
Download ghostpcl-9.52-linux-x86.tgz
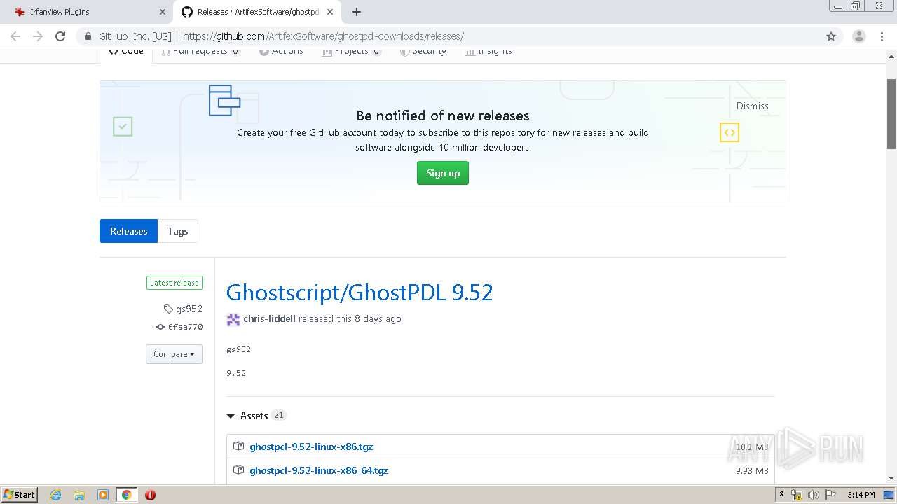(311, 447)
